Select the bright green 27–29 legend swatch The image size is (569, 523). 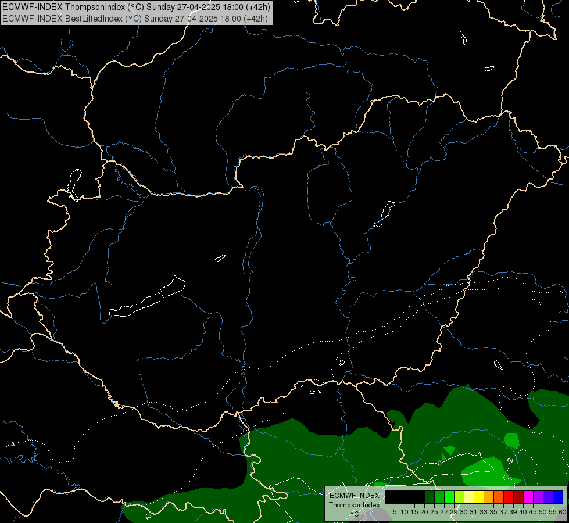(449, 497)
